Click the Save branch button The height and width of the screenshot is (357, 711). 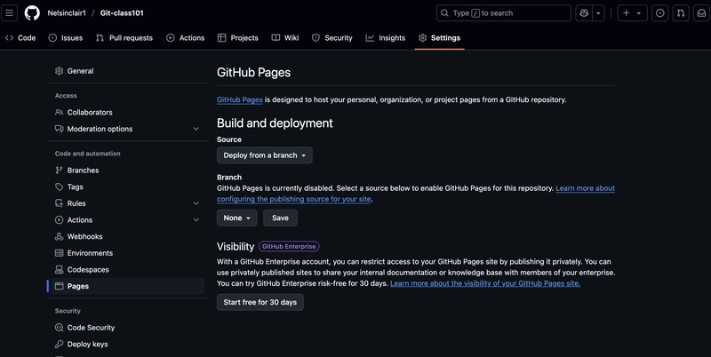(x=280, y=218)
